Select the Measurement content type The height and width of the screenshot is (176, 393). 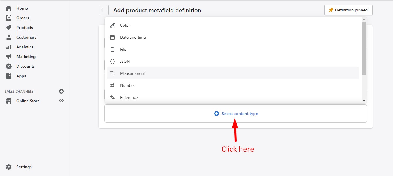pyautogui.click(x=132, y=73)
